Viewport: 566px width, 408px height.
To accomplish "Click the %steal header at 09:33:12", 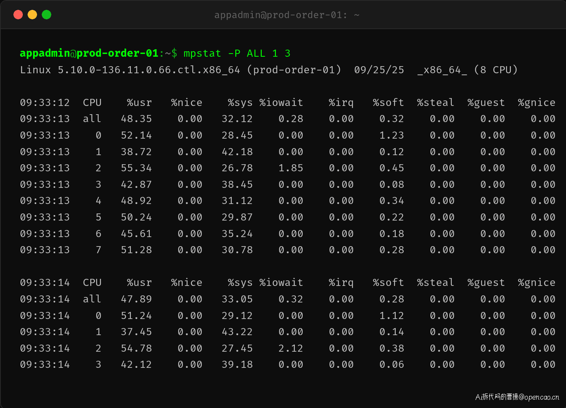I will click(x=436, y=102).
